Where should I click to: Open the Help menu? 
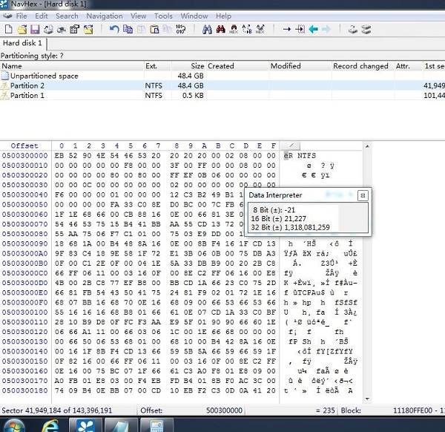(x=224, y=16)
